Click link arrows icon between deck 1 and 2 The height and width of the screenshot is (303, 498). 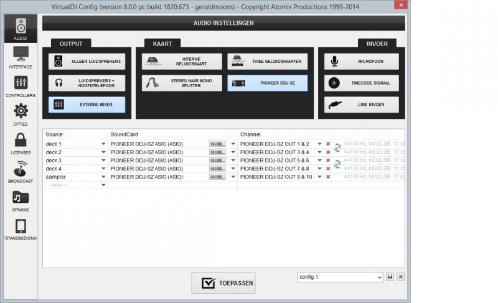337,148
